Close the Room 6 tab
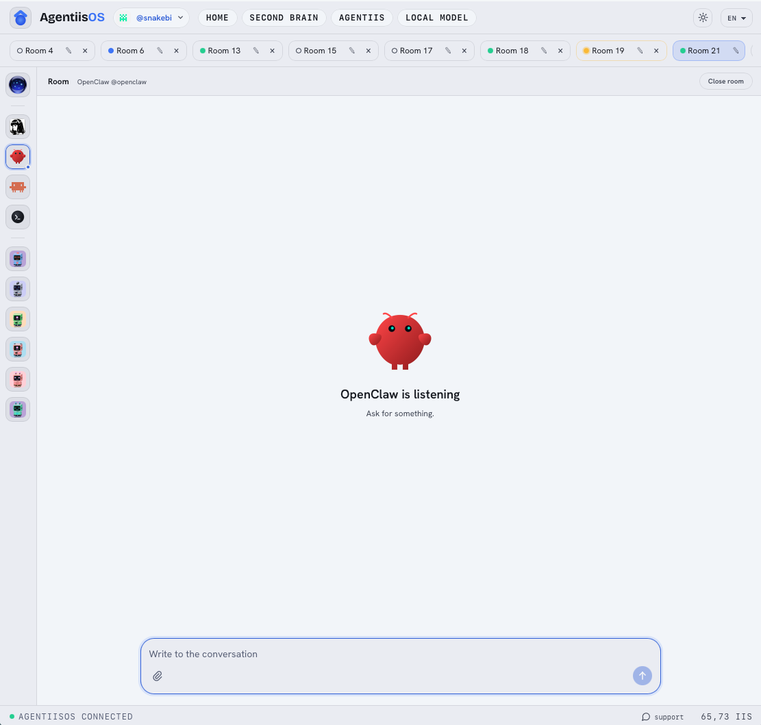Viewport: 761px width, 725px height. point(176,51)
